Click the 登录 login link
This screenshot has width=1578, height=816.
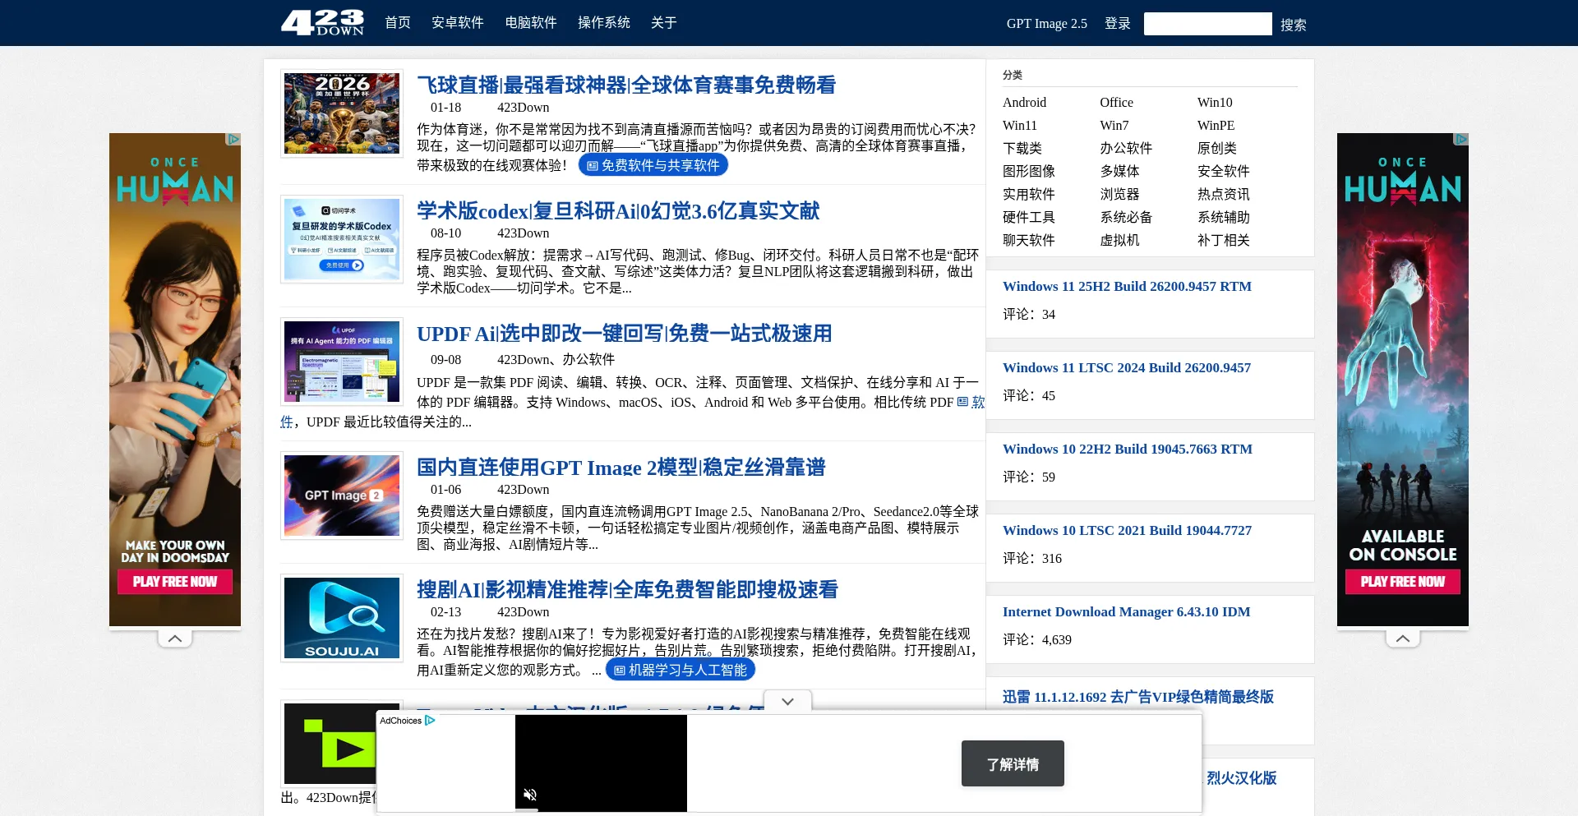click(x=1117, y=24)
